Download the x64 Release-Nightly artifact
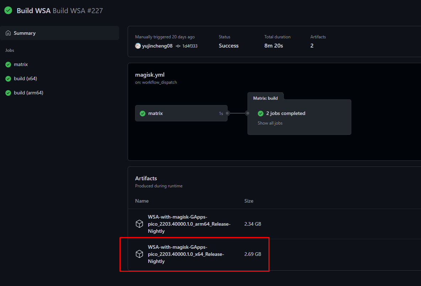The width and height of the screenshot is (421, 286). pos(186,254)
